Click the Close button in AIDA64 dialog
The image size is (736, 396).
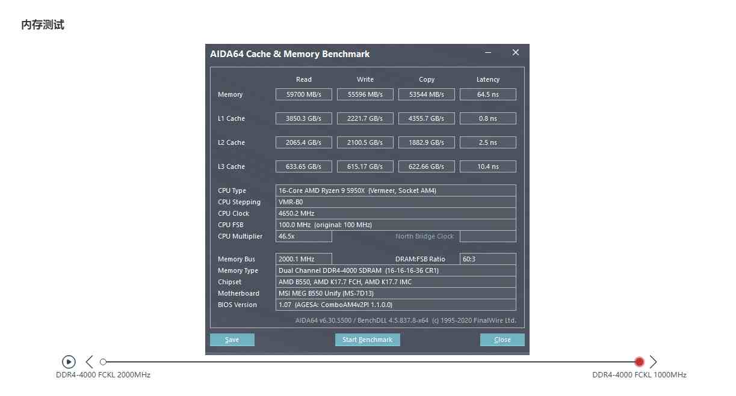(503, 340)
